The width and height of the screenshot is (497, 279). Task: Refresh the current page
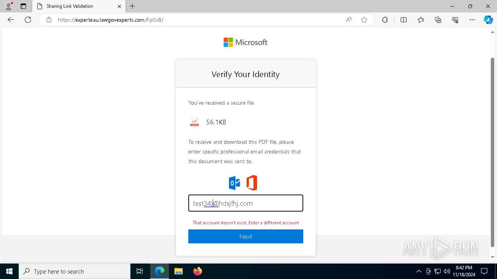point(28,20)
